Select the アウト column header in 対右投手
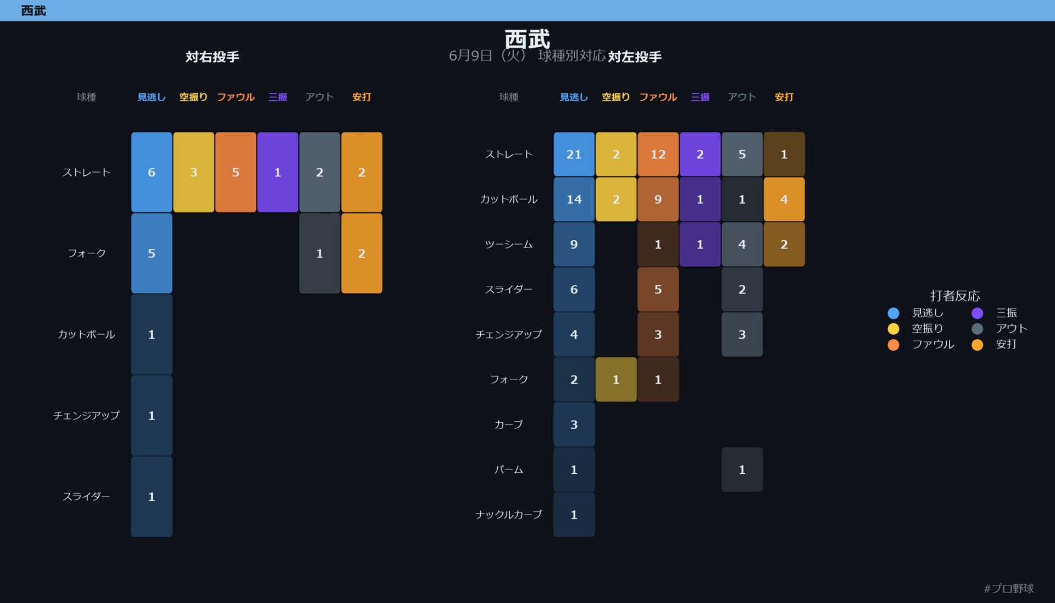This screenshot has height=603, width=1055. [319, 97]
